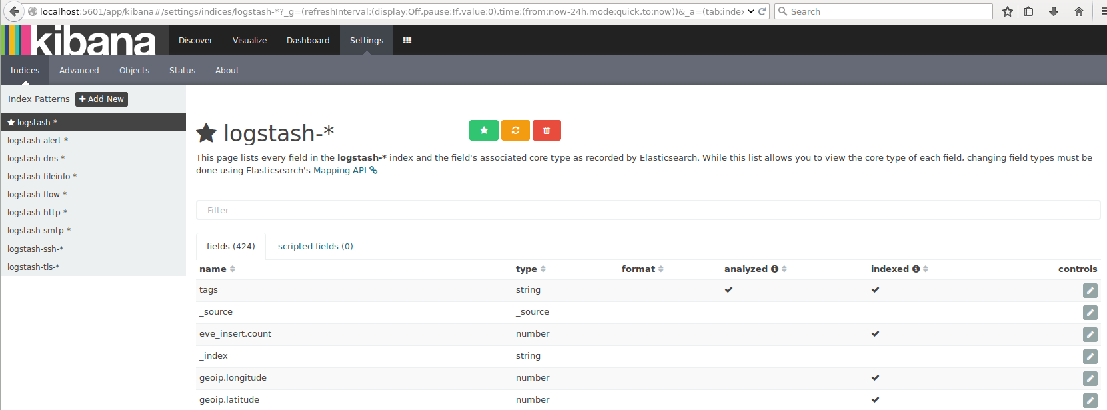Image resolution: width=1107 pixels, height=410 pixels.
Task: Click the browser Search box
Action: [884, 11]
